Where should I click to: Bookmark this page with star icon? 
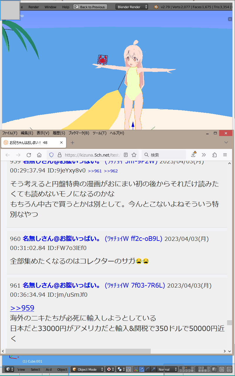click(x=134, y=155)
